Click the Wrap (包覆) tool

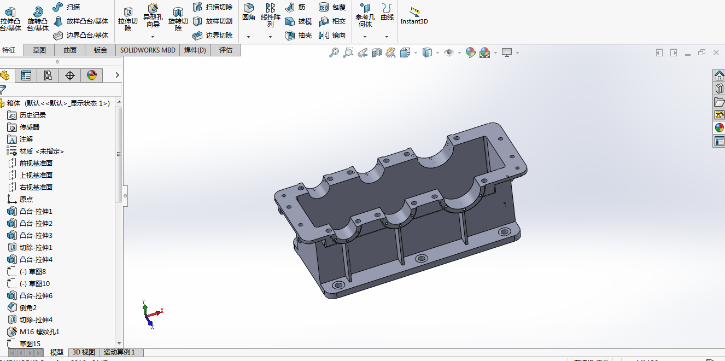332,7
